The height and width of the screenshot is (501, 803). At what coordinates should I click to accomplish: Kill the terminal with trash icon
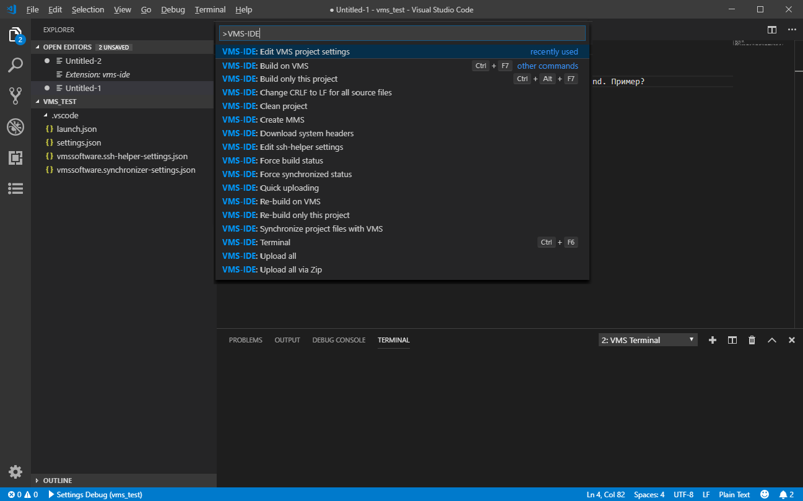(x=752, y=340)
